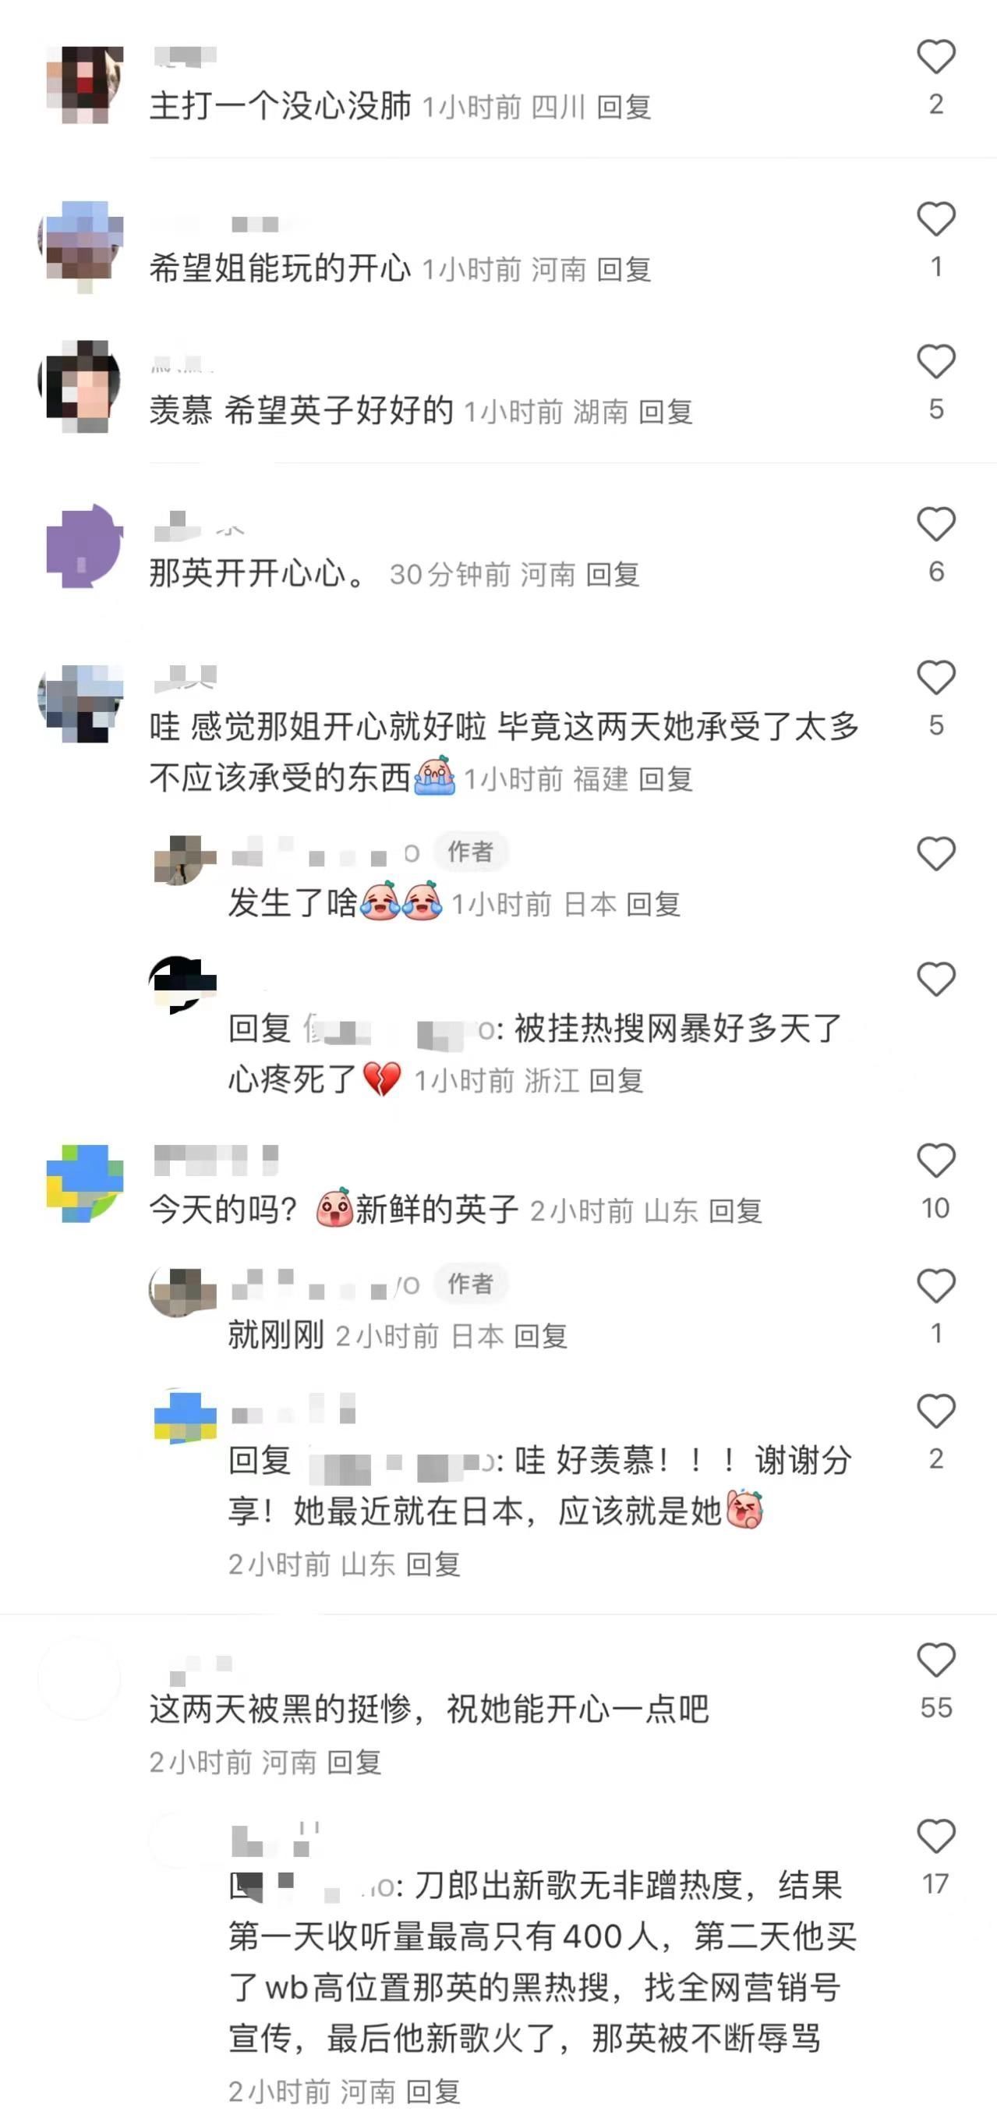997x2119 pixels.
Task: Like the comment "希望姐能玩的开心"
Action: click(x=935, y=219)
